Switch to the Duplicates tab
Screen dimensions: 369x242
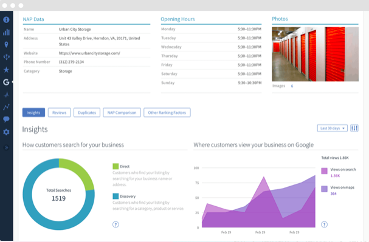[87, 112]
